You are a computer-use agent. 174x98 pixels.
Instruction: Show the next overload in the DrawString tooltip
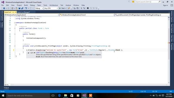point(35,53)
